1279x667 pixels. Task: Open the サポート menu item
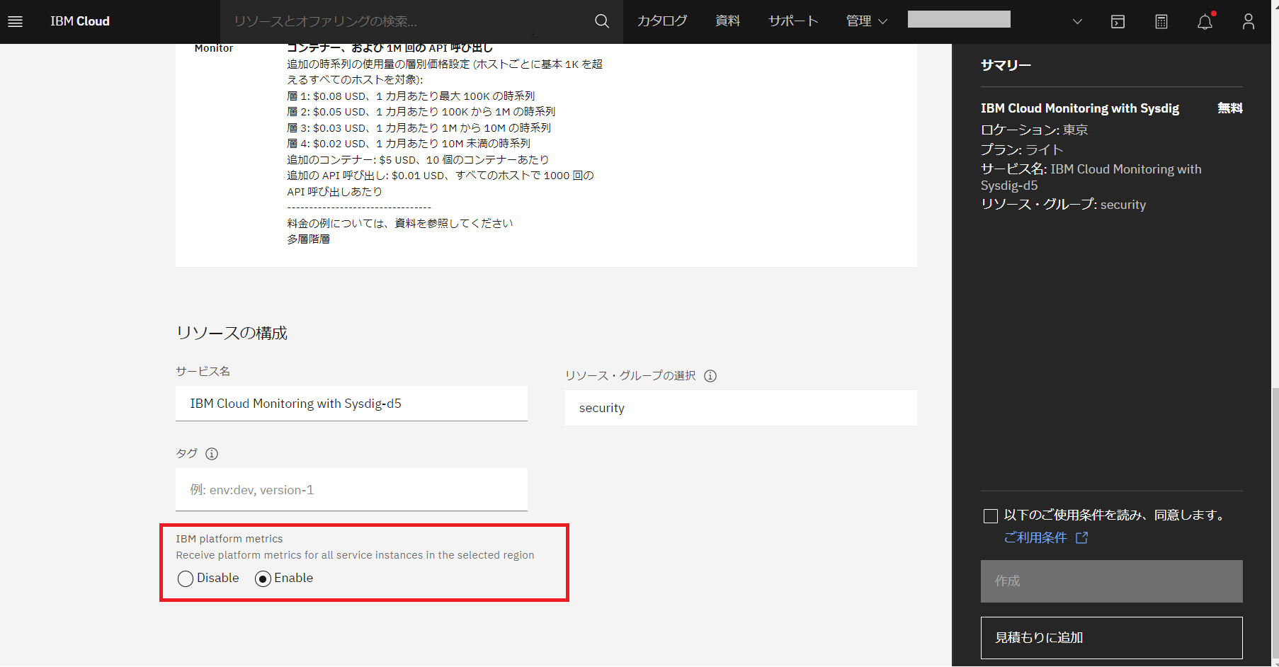793,21
